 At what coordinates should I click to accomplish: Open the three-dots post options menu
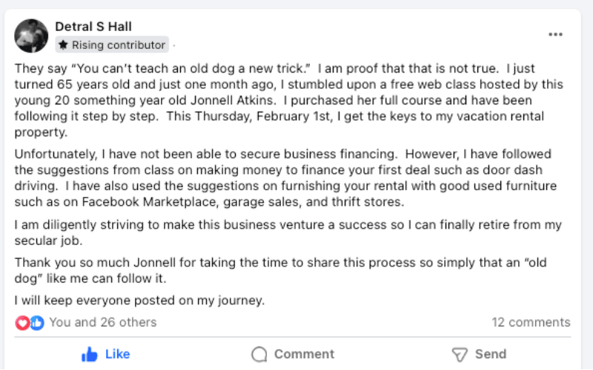click(x=555, y=34)
